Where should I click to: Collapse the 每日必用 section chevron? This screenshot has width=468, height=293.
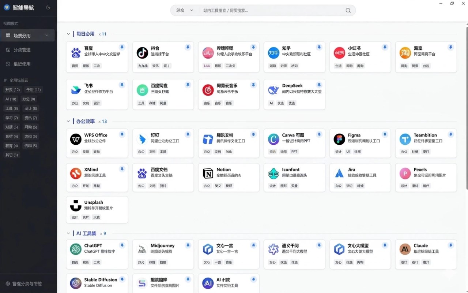point(68,34)
